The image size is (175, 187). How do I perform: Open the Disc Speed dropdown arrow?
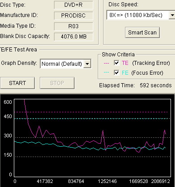[x=172, y=15]
